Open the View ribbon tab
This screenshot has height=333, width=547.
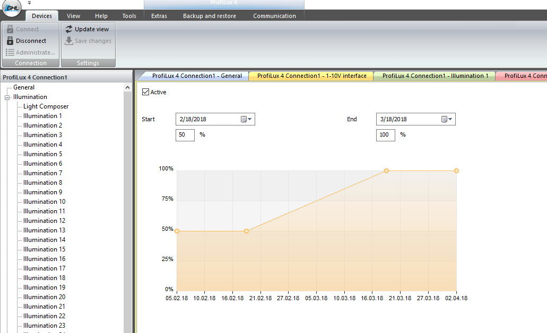[x=73, y=16]
